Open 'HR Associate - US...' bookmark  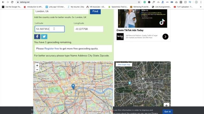click(x=96, y=7)
